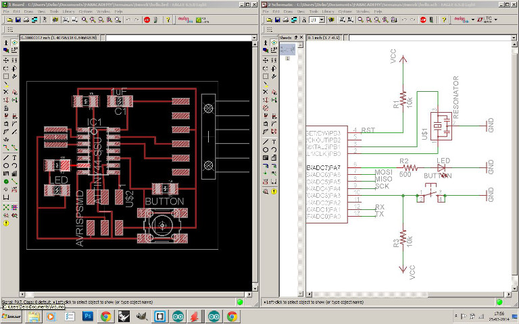
Task: Open GIMP from the taskbar
Action: [x=142, y=317]
